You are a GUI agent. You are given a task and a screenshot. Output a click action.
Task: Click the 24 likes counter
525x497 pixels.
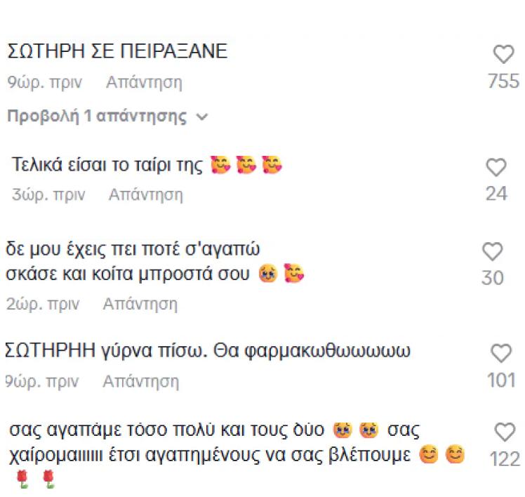[x=496, y=194]
